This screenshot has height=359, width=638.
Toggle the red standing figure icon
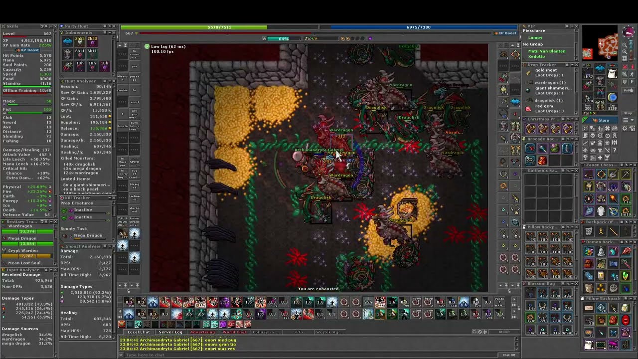point(632,66)
